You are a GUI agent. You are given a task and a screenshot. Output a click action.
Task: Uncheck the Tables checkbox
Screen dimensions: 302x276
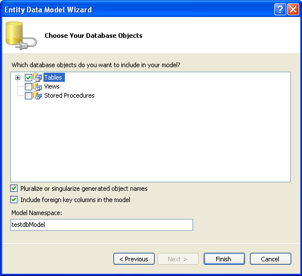tap(28, 78)
